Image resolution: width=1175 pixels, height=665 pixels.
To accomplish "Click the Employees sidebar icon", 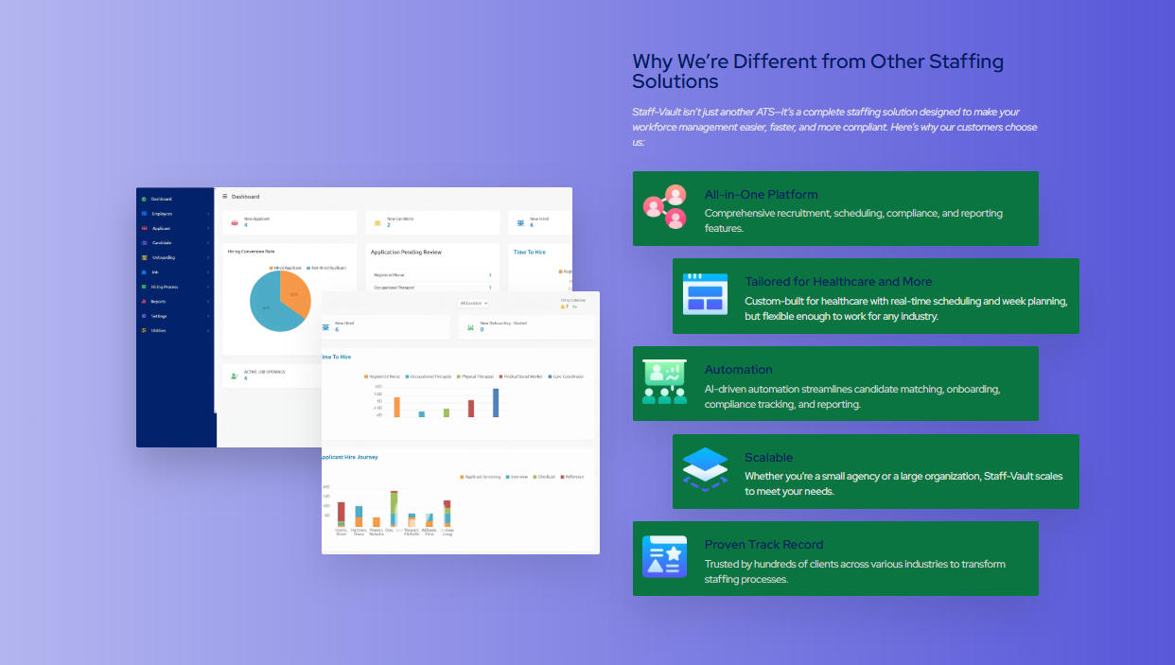I will pyautogui.click(x=144, y=214).
